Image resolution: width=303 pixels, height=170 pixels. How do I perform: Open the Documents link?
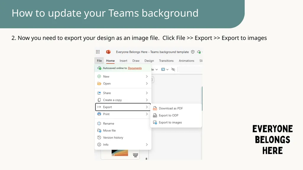click(x=135, y=68)
